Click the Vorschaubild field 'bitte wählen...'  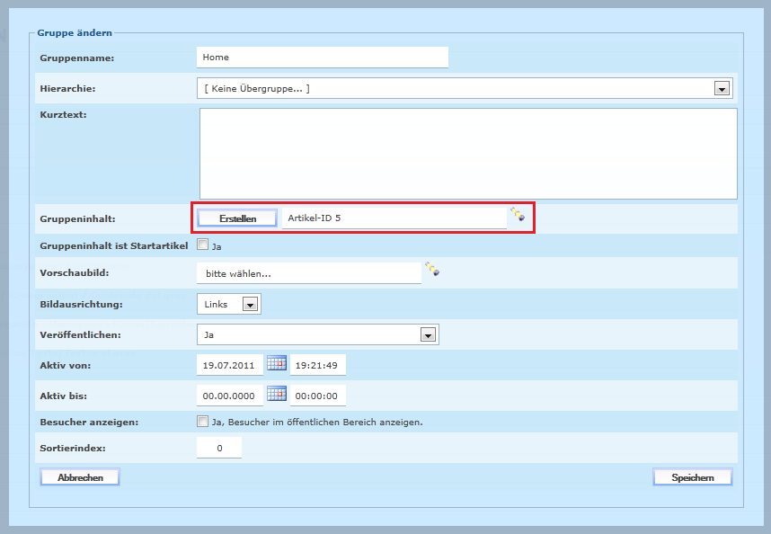pyautogui.click(x=308, y=273)
